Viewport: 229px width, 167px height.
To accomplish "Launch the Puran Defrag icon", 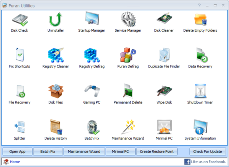I will (x=128, y=55).
